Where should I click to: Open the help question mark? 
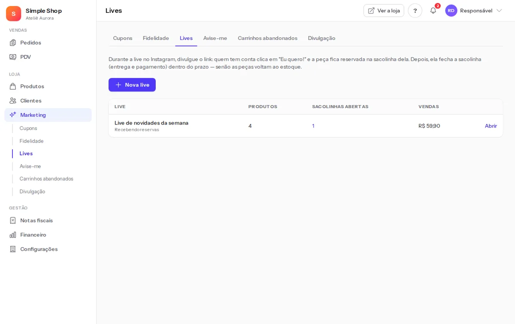(415, 11)
